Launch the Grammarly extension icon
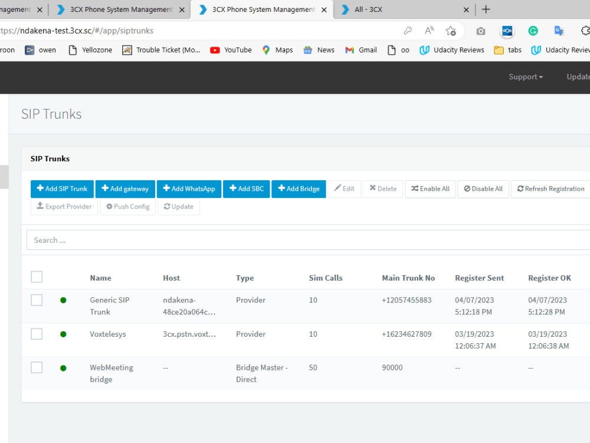Image resolution: width=590 pixels, height=443 pixels. tap(533, 30)
